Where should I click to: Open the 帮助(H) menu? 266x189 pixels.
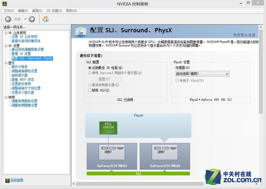71,11
